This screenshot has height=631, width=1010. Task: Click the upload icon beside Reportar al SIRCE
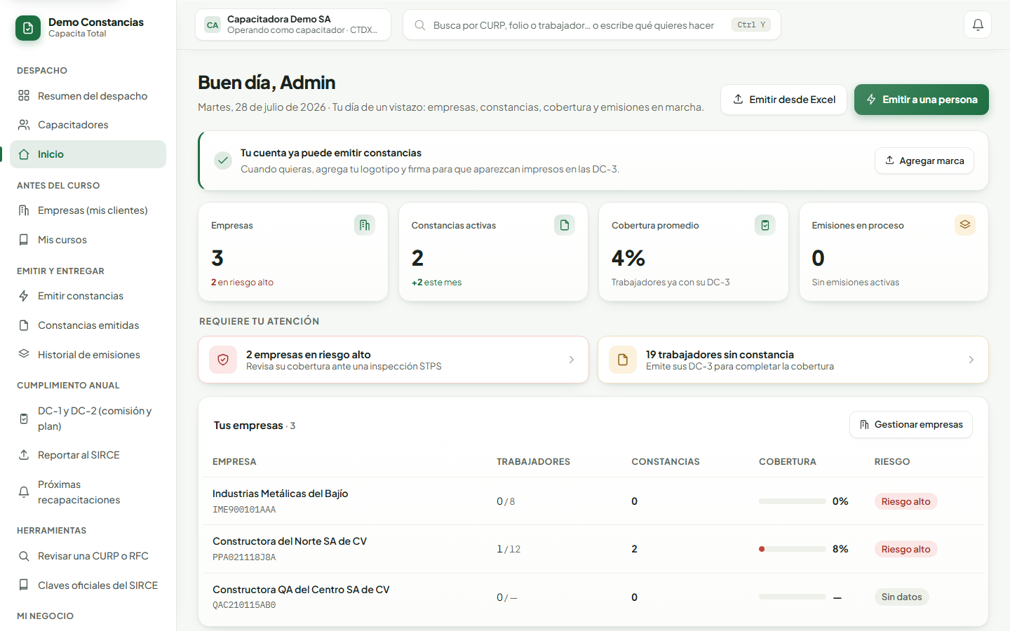click(24, 455)
